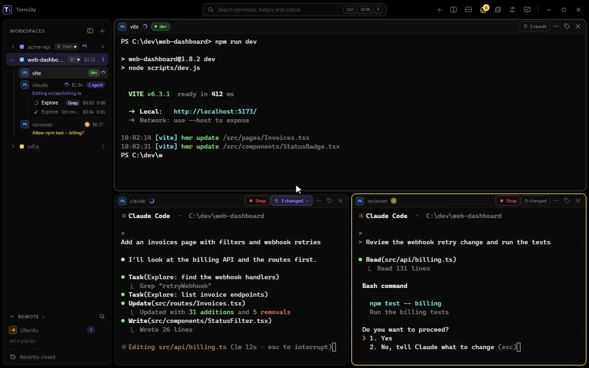Click the 1 result button in vite pane
589x368 pixels.
pos(535,26)
